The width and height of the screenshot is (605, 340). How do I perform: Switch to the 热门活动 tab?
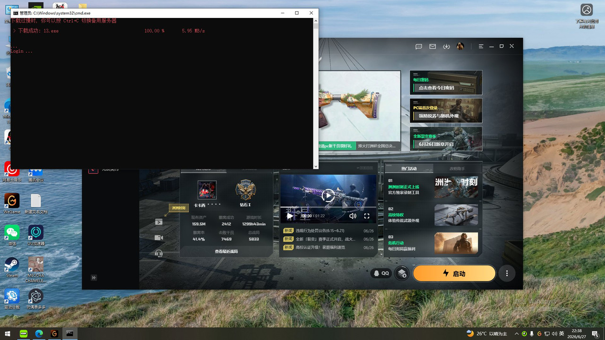[x=409, y=169]
